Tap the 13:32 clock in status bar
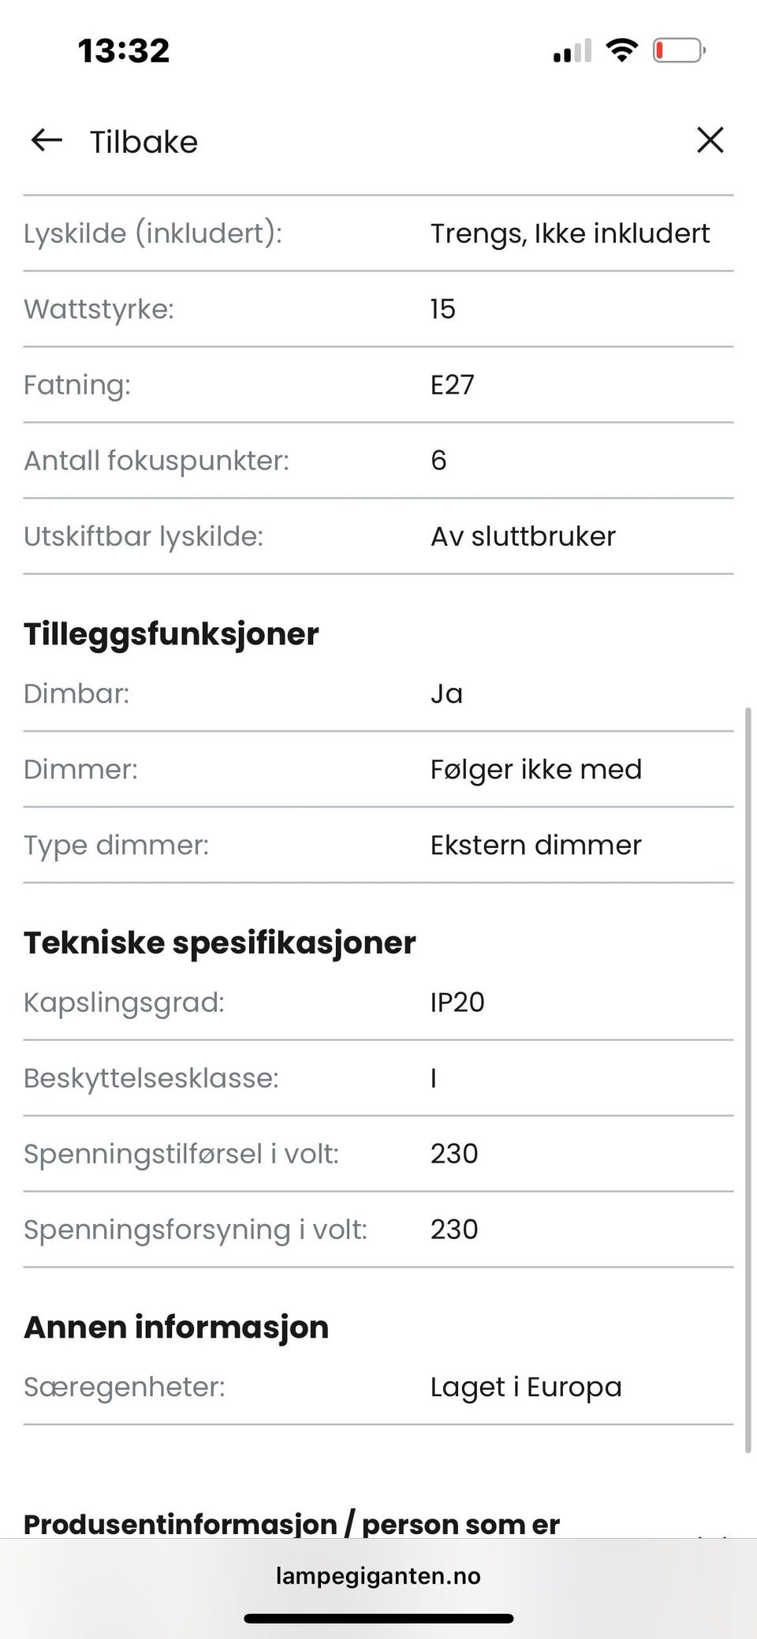Screen dimensions: 757x1639 click(x=124, y=51)
